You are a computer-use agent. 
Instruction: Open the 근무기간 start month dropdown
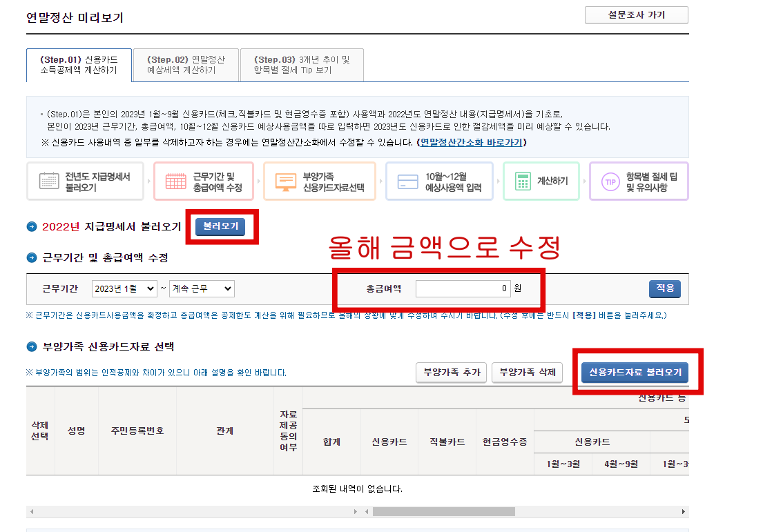[124, 288]
